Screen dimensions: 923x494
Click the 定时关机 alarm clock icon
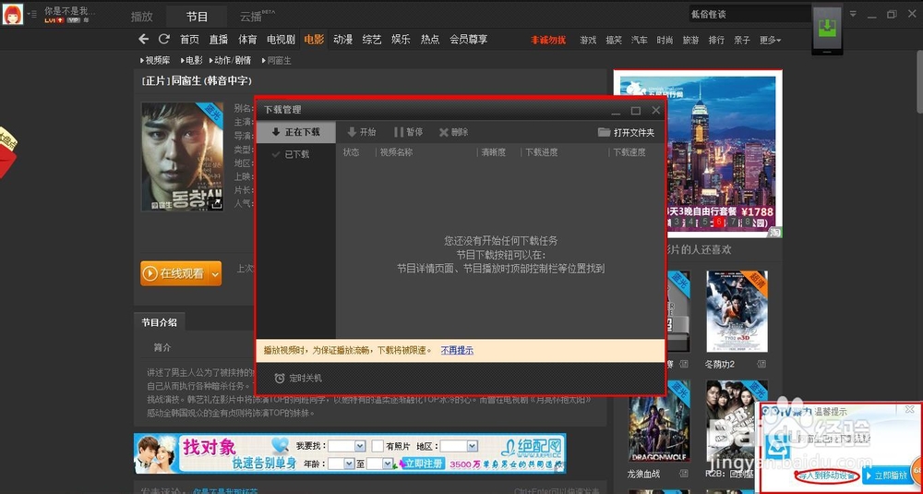click(x=280, y=378)
